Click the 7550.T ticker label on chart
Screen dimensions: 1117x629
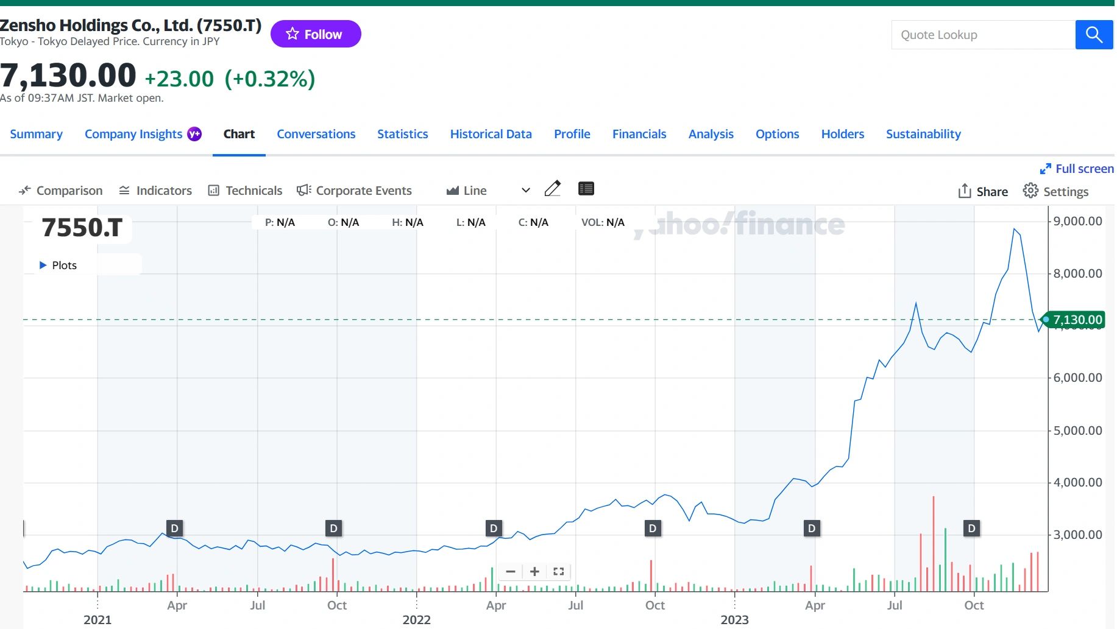(82, 227)
